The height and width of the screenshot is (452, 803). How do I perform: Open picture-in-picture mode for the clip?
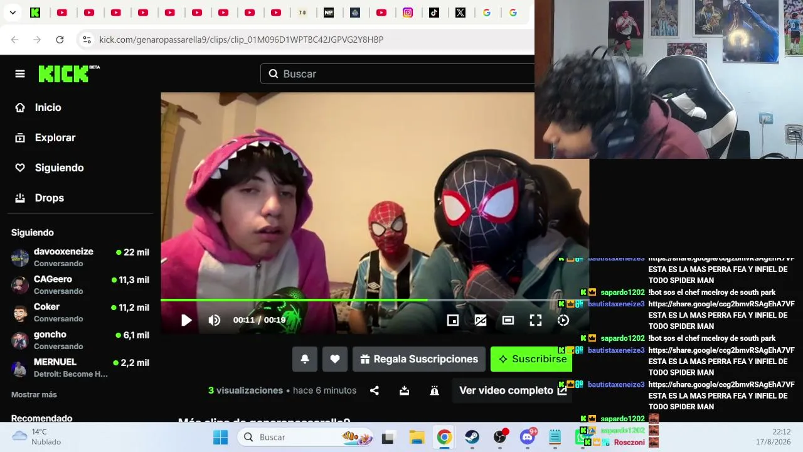(453, 320)
